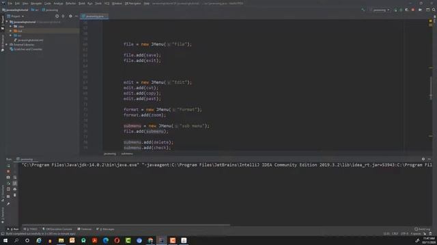Click the locate-in-project target icon

pos(57,16)
